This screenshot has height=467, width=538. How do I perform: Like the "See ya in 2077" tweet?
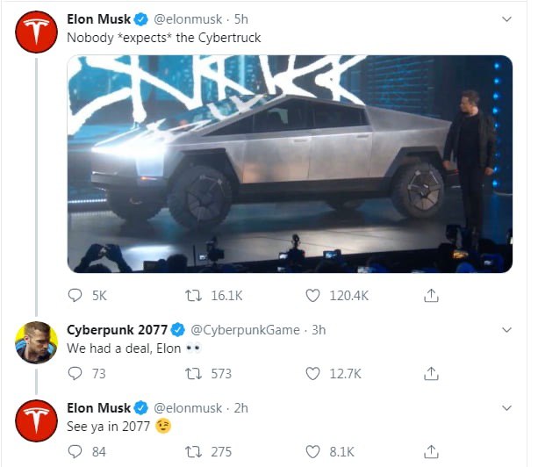313,451
